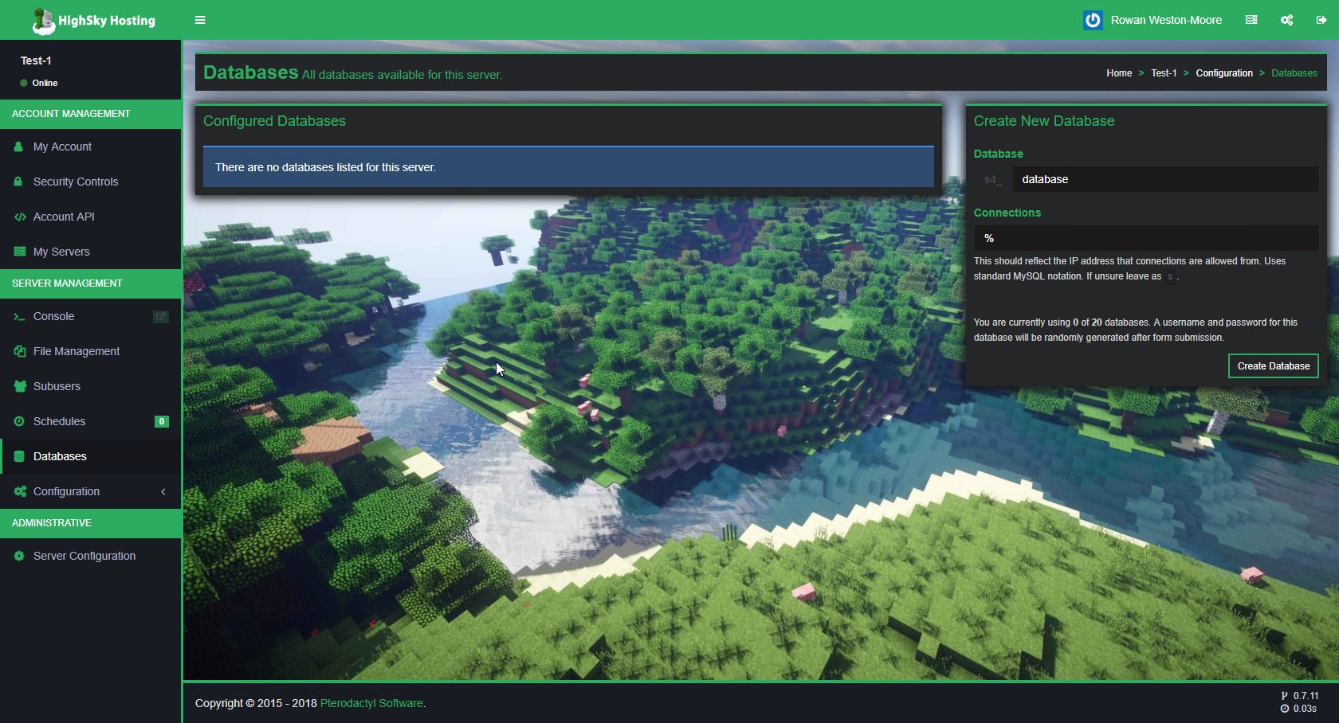Open the admin control gears icon
Viewport: 1339px width, 723px height.
pos(1286,20)
